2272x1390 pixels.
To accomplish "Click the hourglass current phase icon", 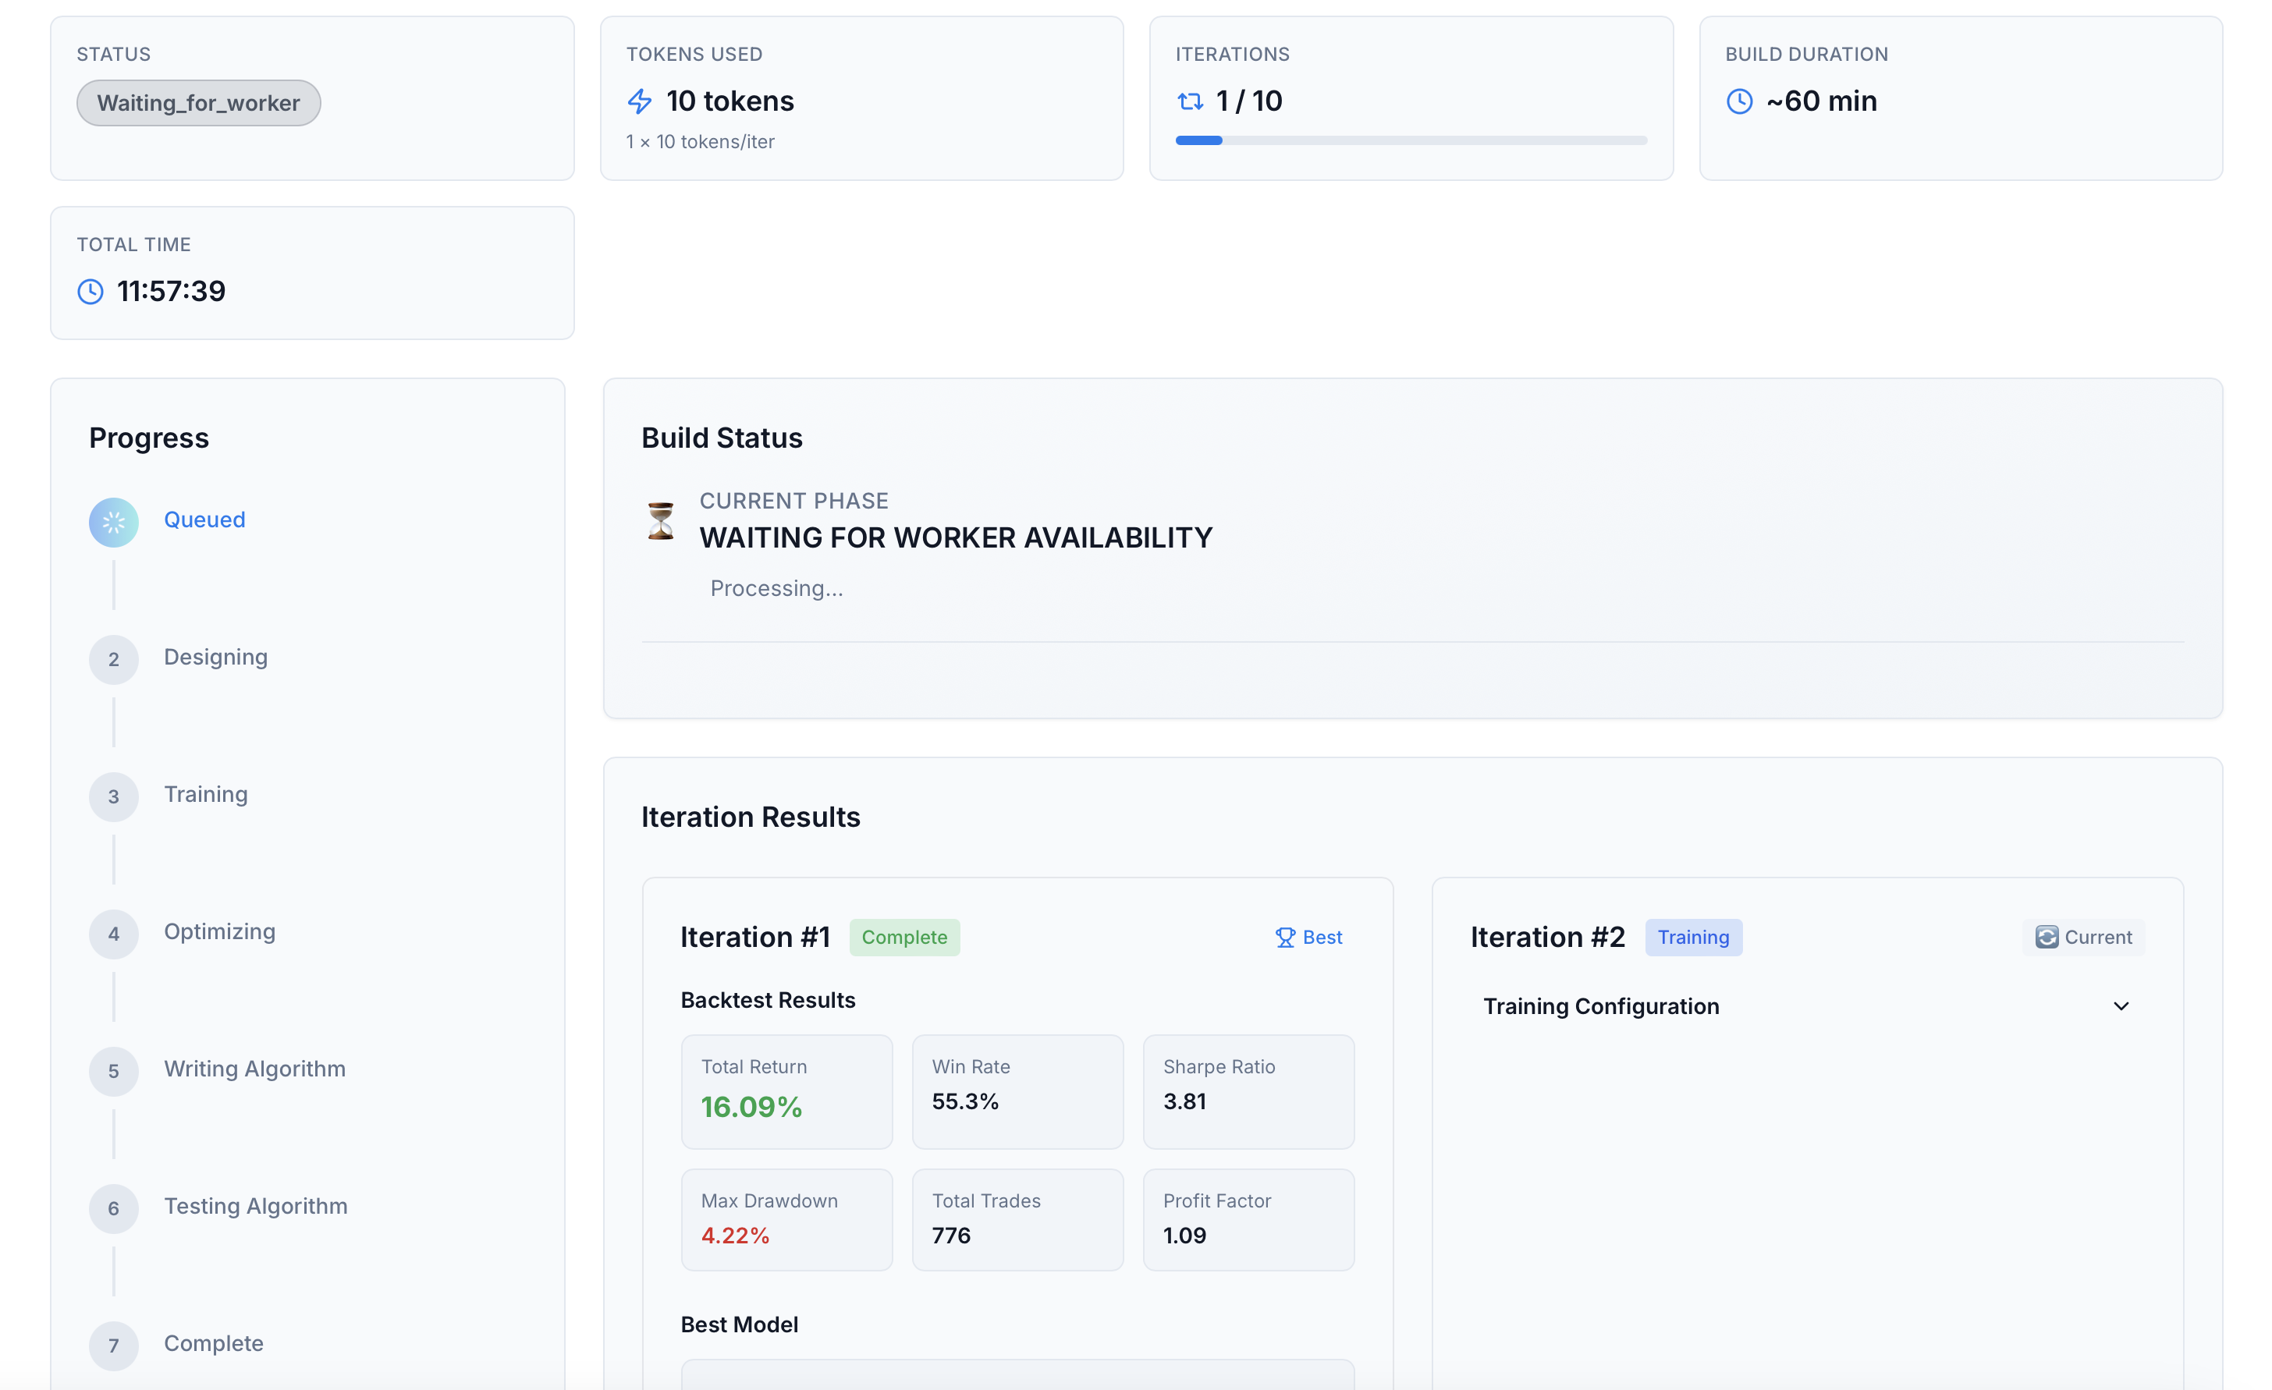I will (x=660, y=521).
